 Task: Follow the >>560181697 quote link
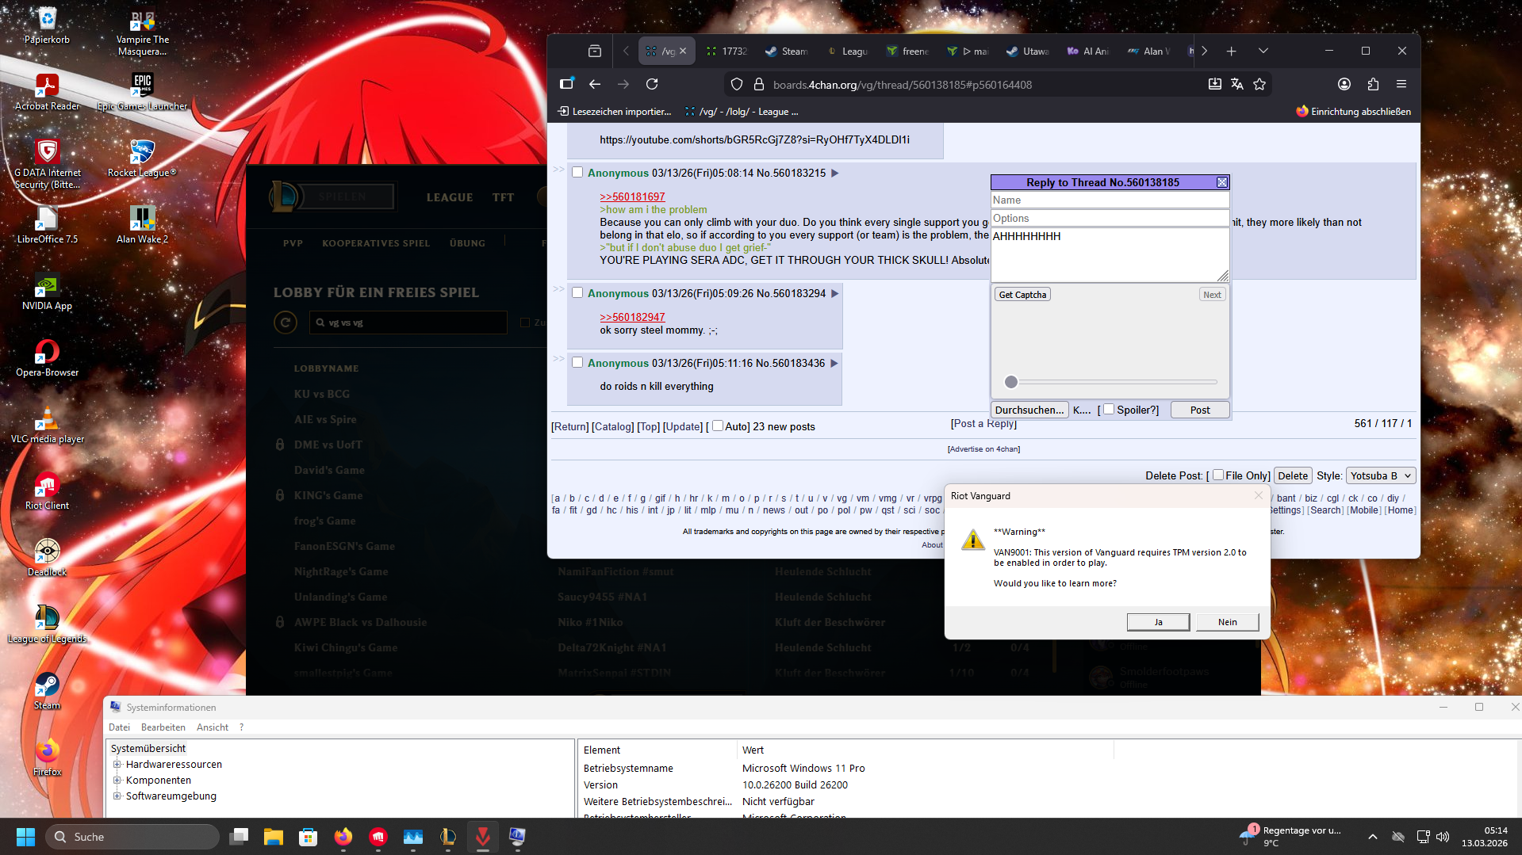coord(632,197)
